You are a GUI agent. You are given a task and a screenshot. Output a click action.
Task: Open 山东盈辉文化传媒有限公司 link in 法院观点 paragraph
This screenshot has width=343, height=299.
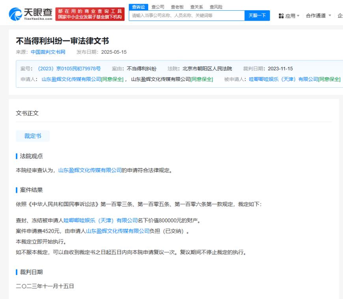tap(90, 170)
